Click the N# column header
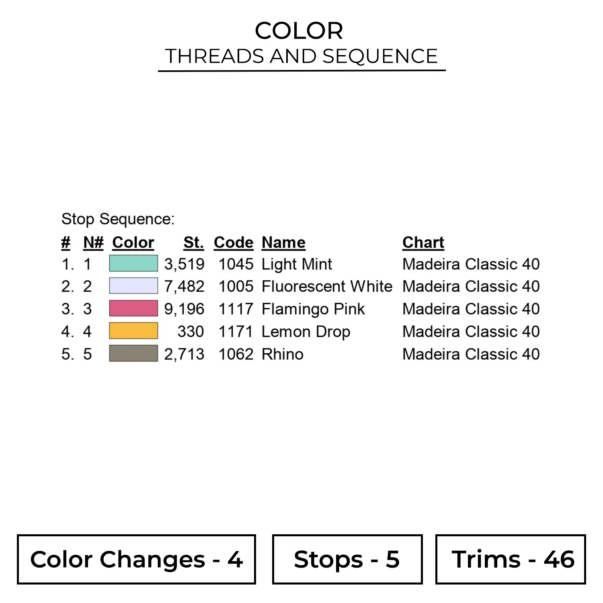The width and height of the screenshot is (603, 603). 93,242
